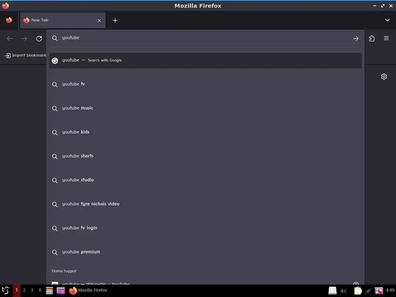This screenshot has width=396, height=297.
Task: Open the clipboard manager tray icon
Action: (x=358, y=291)
